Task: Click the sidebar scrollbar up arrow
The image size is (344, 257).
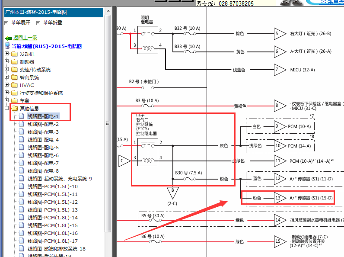Action: click(x=108, y=11)
